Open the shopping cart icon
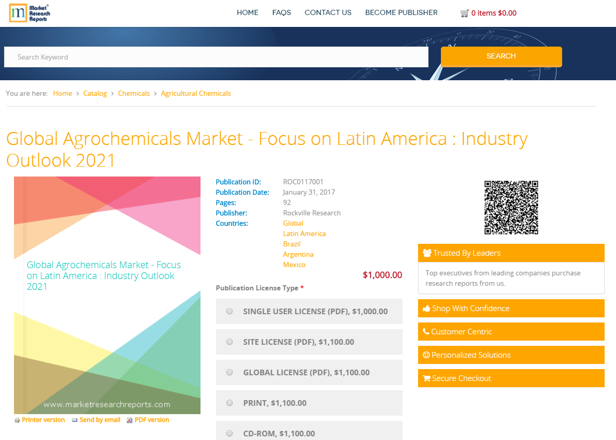Image resolution: width=616 pixels, height=440 pixels. coord(465,12)
